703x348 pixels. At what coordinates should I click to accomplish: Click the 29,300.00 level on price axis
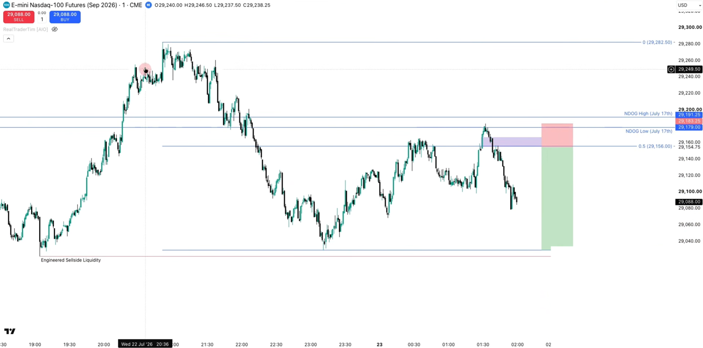(x=690, y=27)
